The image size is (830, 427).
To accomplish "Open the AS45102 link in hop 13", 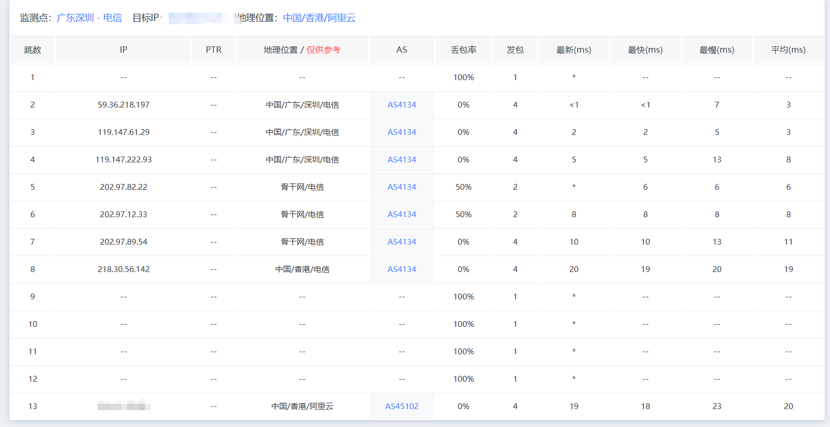I will click(402, 406).
